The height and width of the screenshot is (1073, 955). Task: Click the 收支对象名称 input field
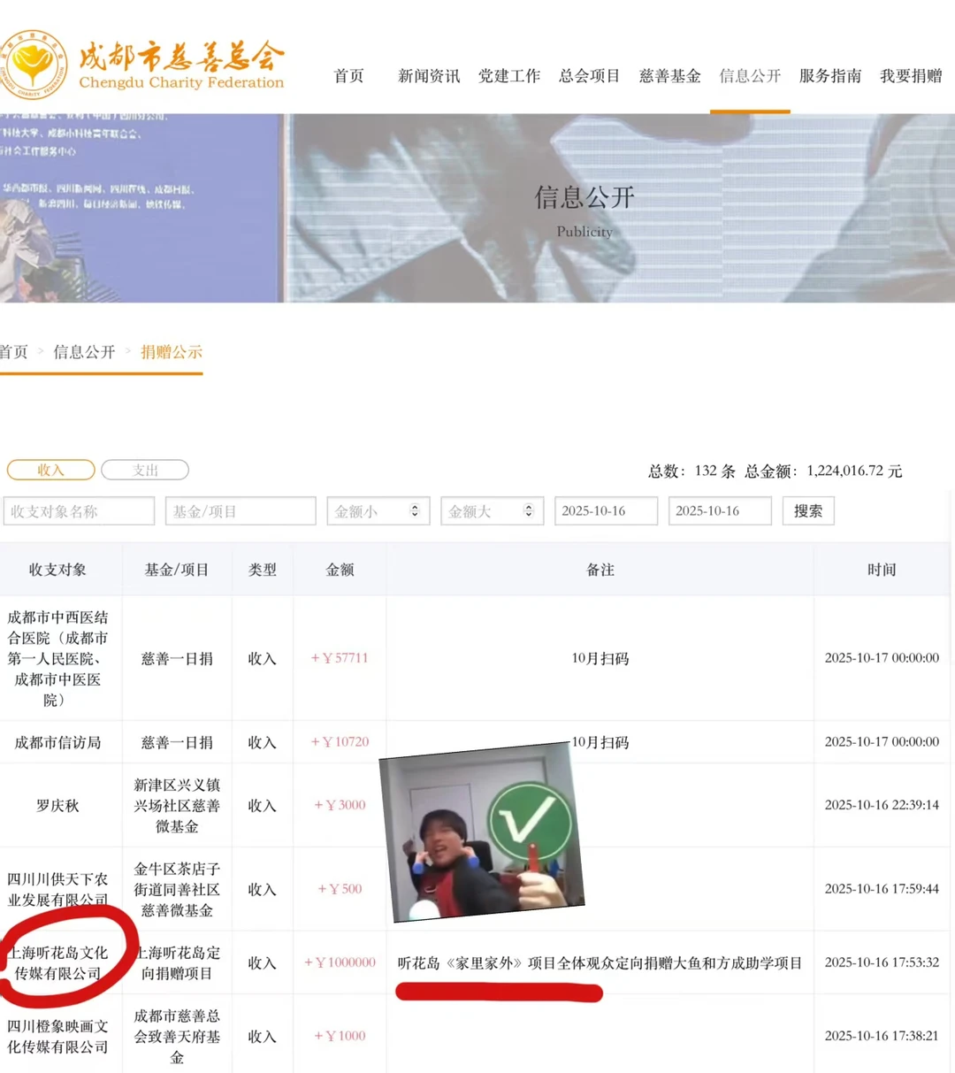pos(79,510)
